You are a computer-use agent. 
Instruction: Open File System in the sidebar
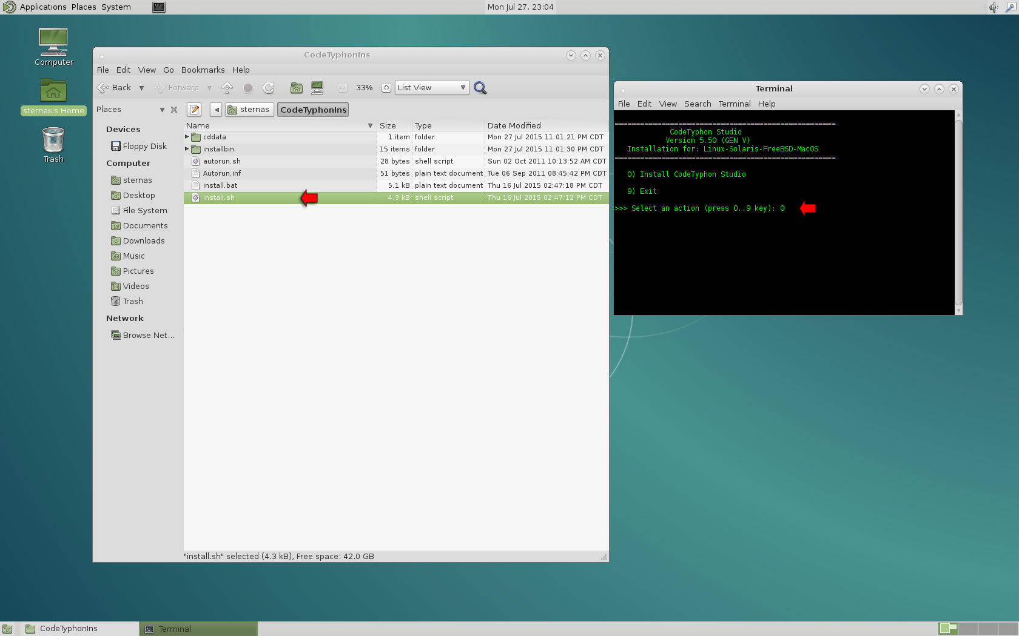[139, 210]
